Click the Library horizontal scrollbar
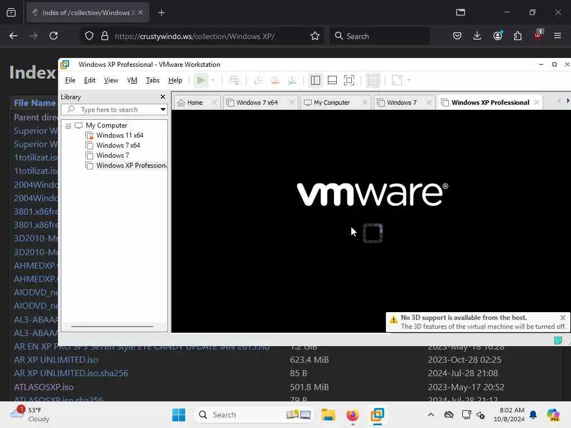The width and height of the screenshot is (571, 428). (112, 327)
